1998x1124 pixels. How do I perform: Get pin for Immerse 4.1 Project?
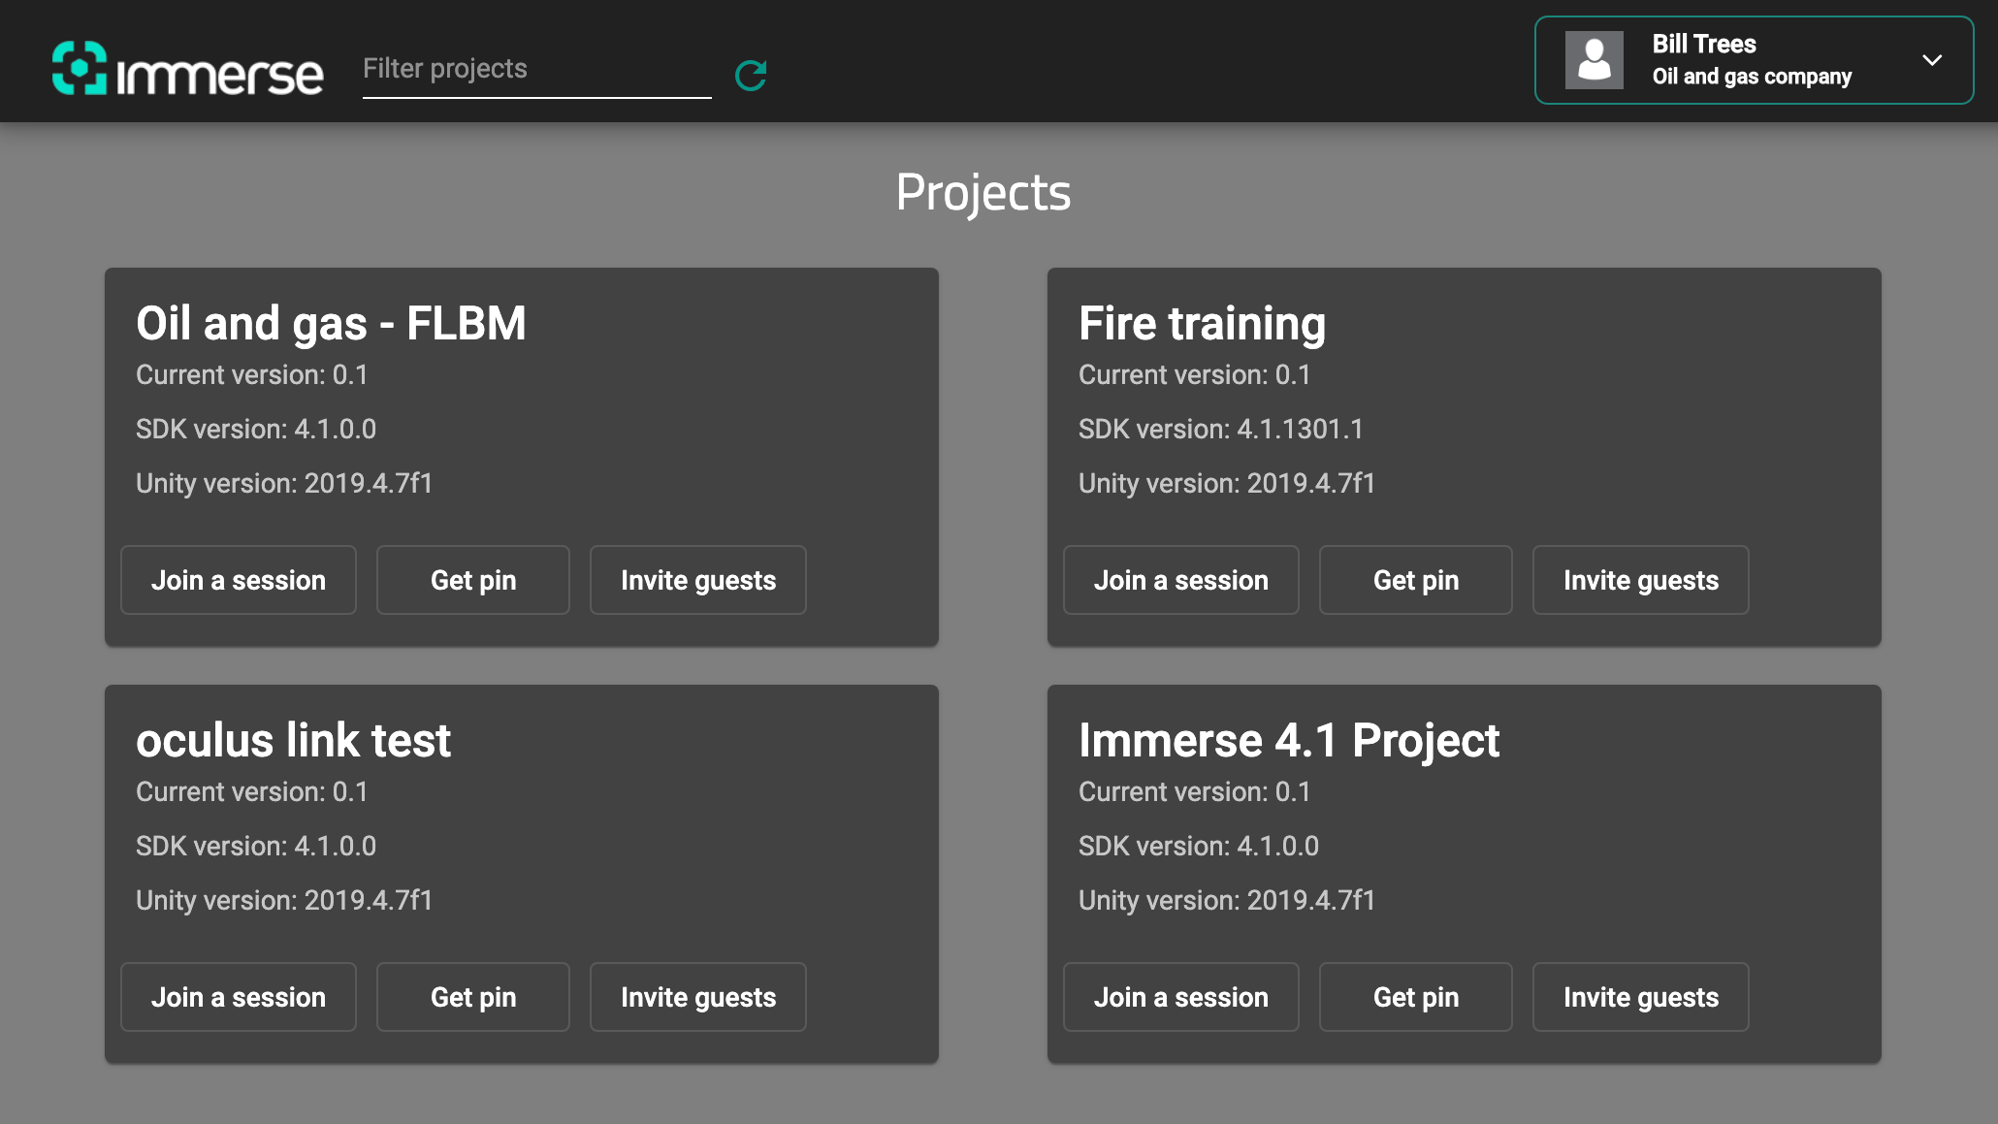[x=1415, y=997]
